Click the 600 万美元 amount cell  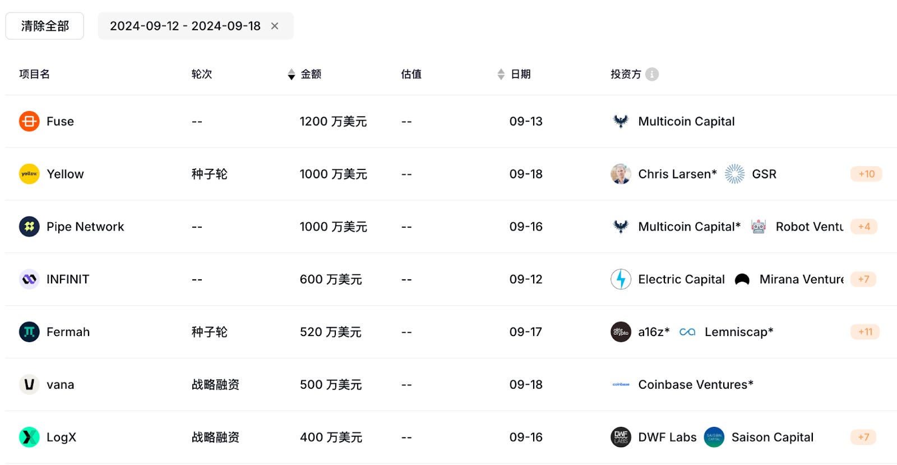click(331, 279)
